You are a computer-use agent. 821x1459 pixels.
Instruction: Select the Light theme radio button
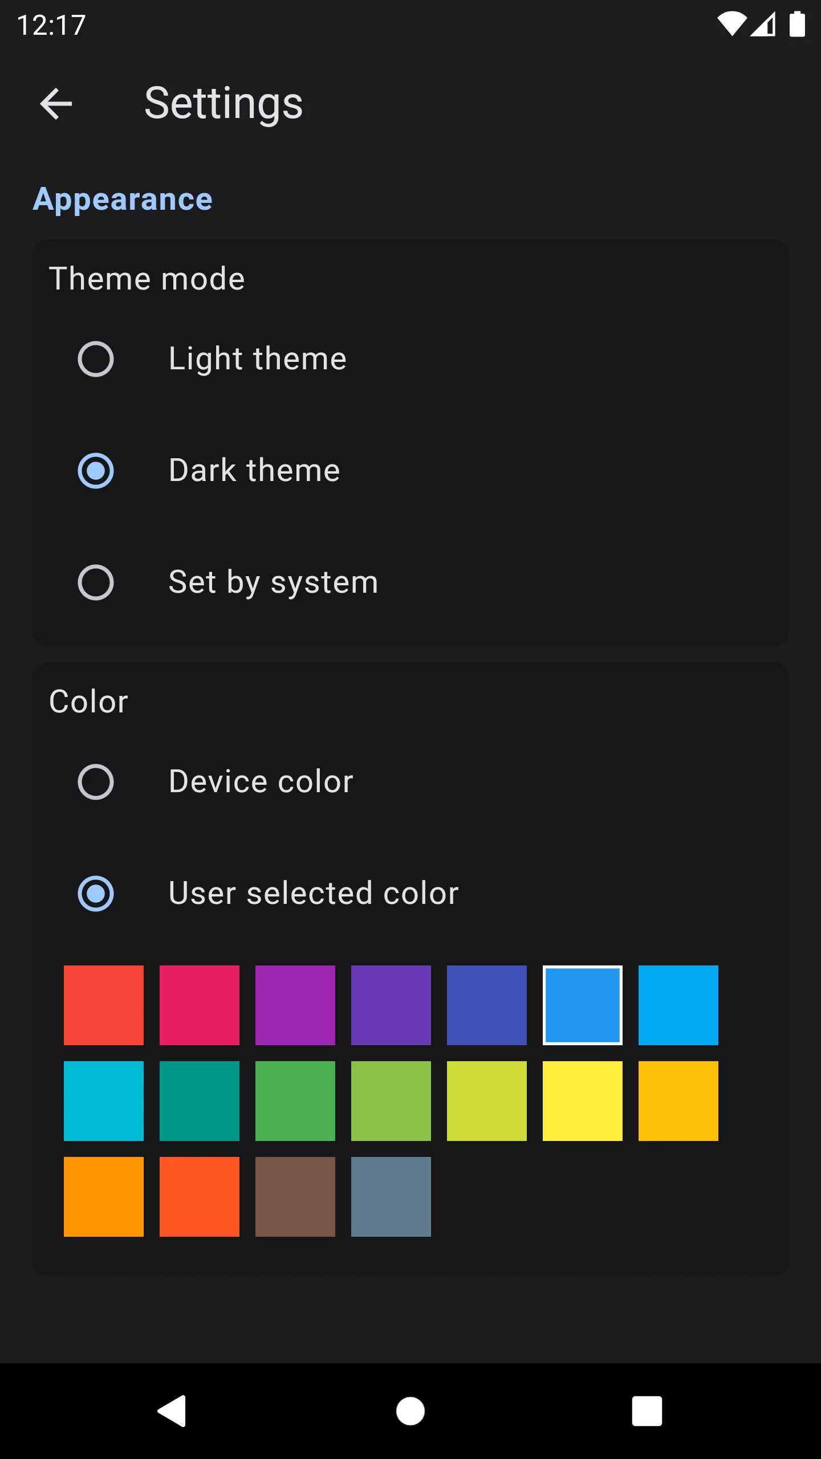(96, 359)
